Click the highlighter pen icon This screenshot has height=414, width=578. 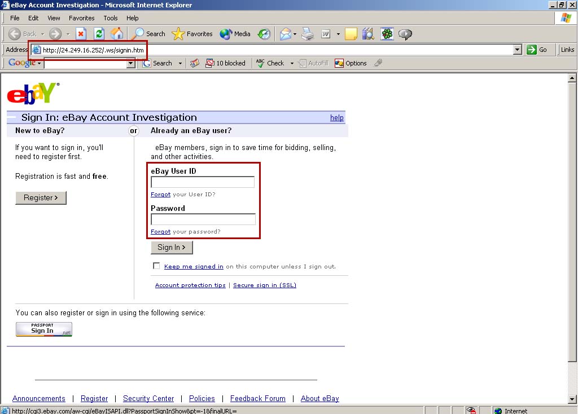[378, 63]
